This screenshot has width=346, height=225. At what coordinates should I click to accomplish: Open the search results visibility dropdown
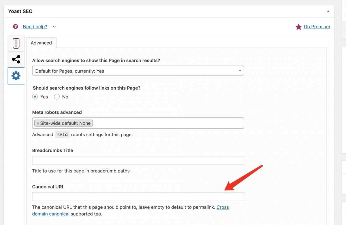(138, 71)
